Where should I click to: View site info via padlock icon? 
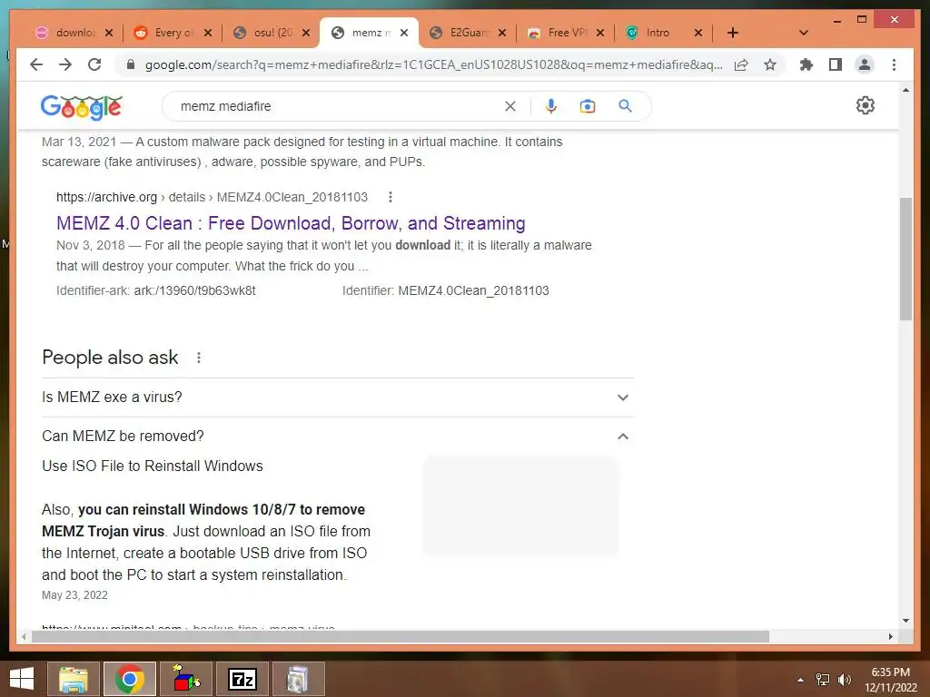click(x=131, y=64)
